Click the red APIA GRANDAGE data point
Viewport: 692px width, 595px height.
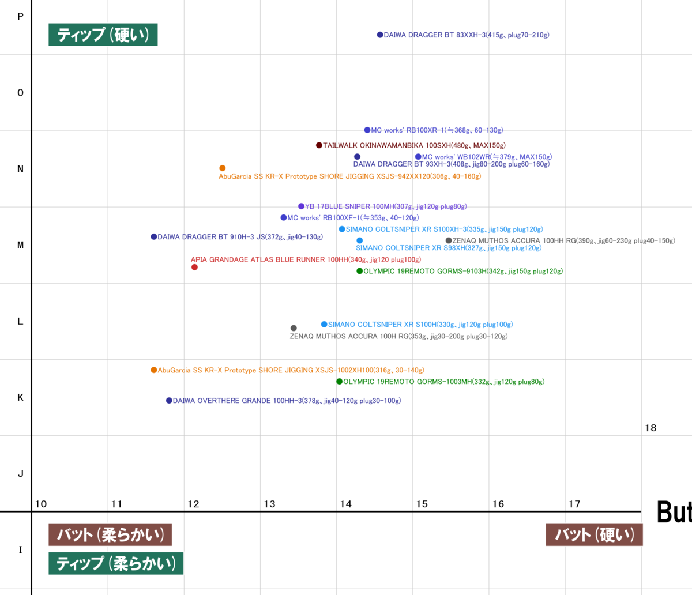194,267
